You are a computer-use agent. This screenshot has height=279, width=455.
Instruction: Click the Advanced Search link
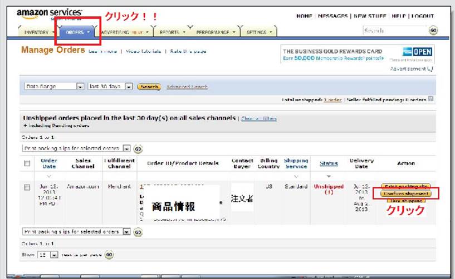[x=187, y=87]
